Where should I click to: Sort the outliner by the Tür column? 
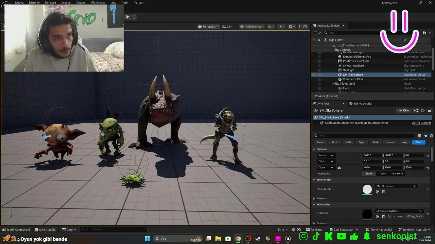(404, 40)
